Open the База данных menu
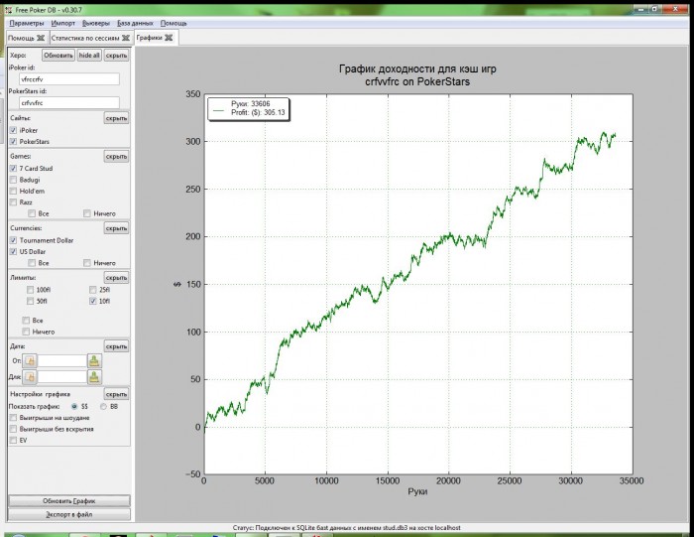Image resolution: width=694 pixels, height=537 pixels. click(135, 23)
